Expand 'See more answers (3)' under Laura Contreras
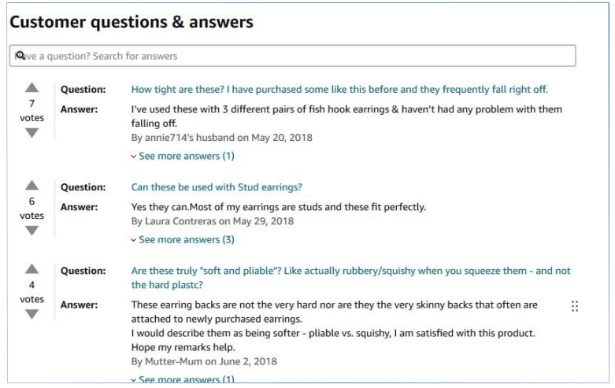The width and height of the screenshot is (615, 388). pos(183,239)
